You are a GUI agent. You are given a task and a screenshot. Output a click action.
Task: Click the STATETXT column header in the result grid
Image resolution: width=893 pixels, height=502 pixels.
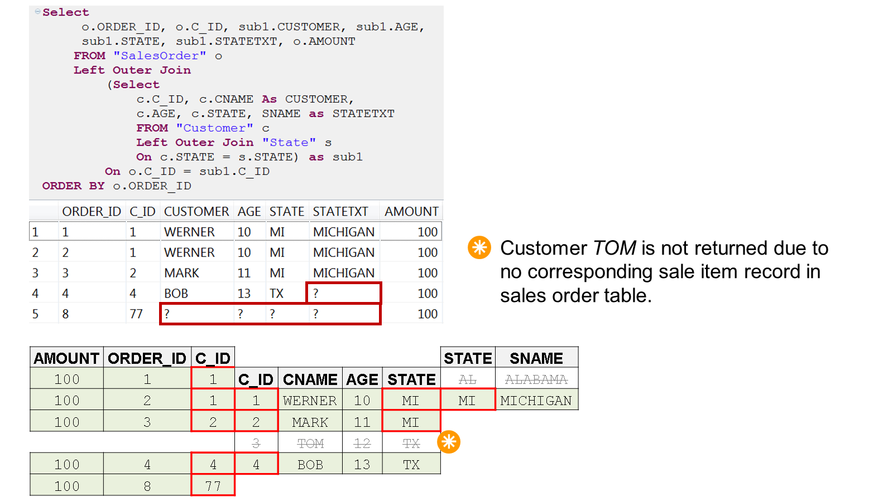(x=340, y=212)
